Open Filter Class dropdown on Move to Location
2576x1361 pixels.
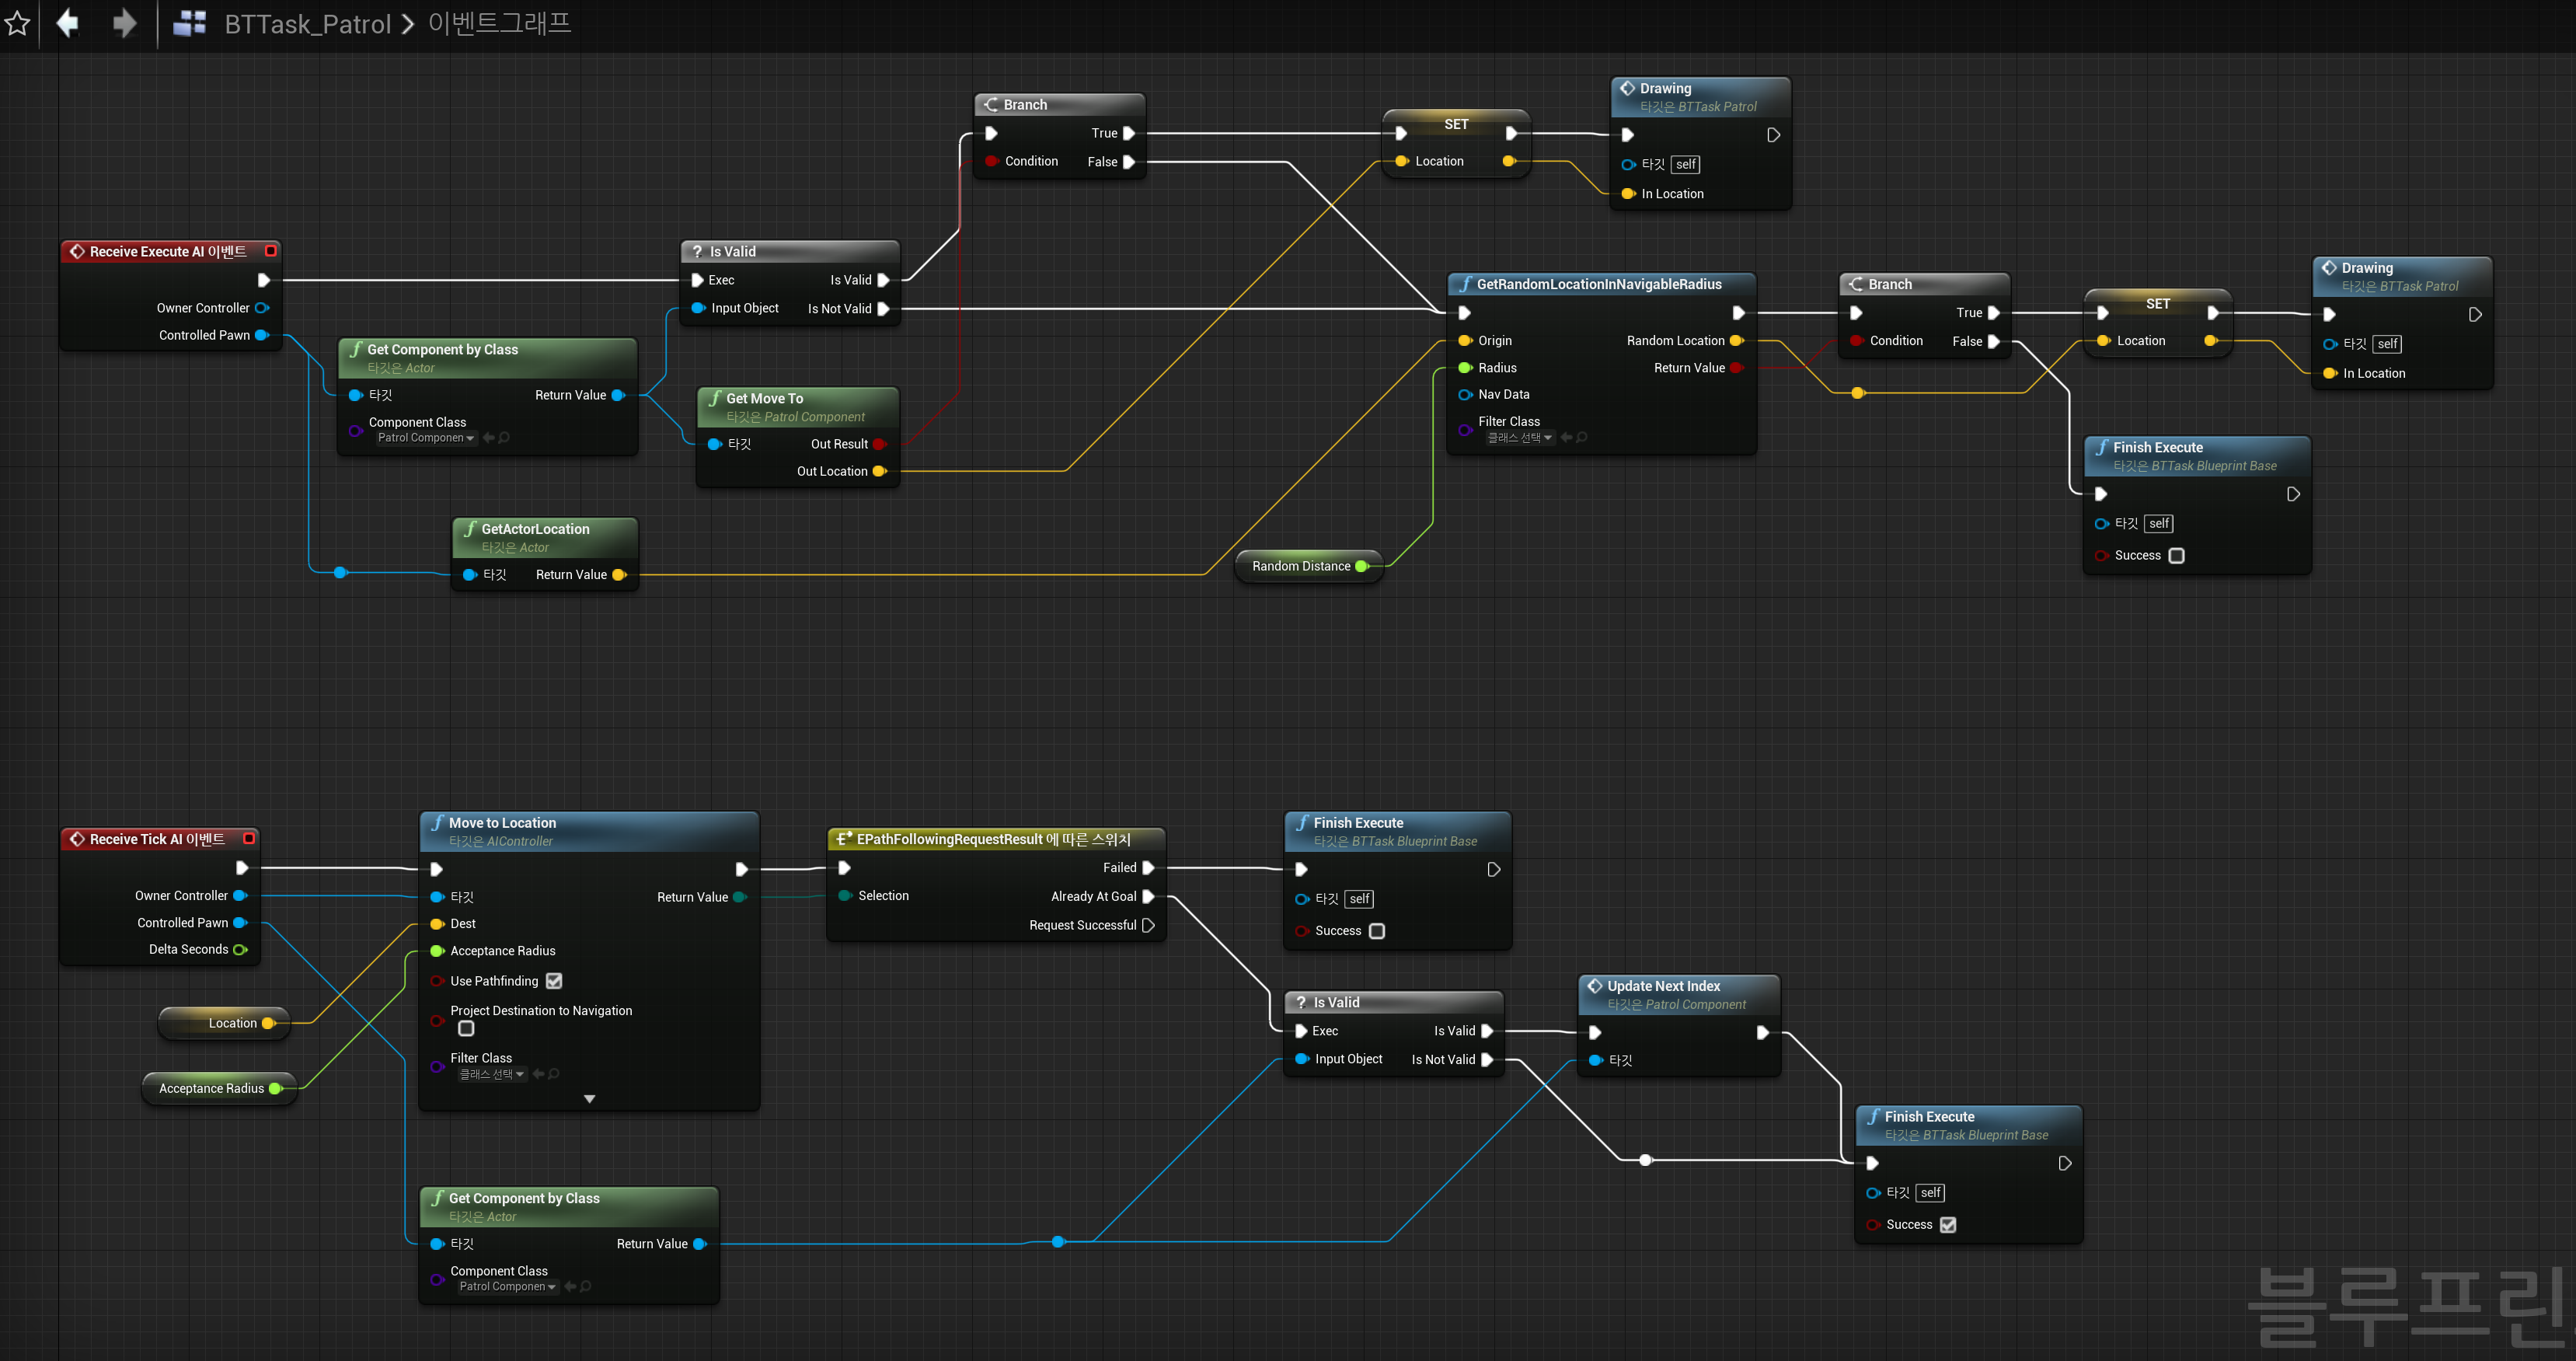click(491, 1074)
